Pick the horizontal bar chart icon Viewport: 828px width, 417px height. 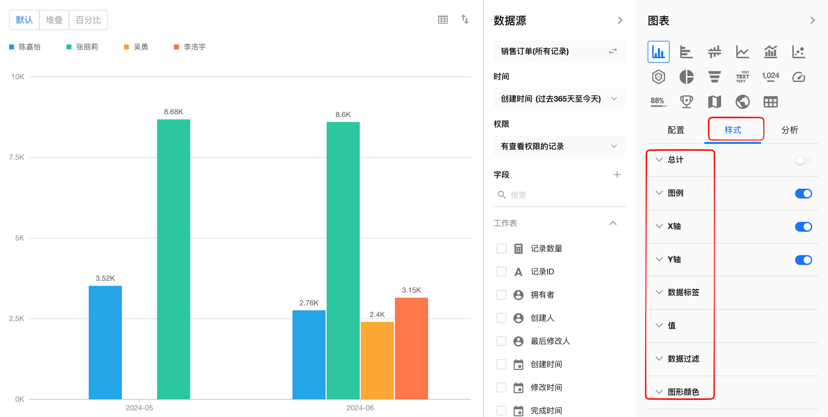pyautogui.click(x=686, y=52)
